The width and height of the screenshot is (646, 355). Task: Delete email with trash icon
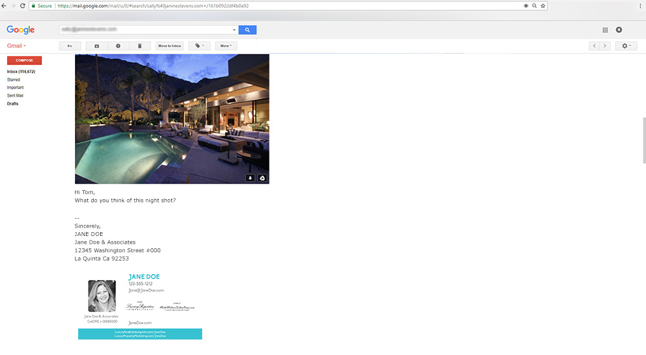(140, 46)
